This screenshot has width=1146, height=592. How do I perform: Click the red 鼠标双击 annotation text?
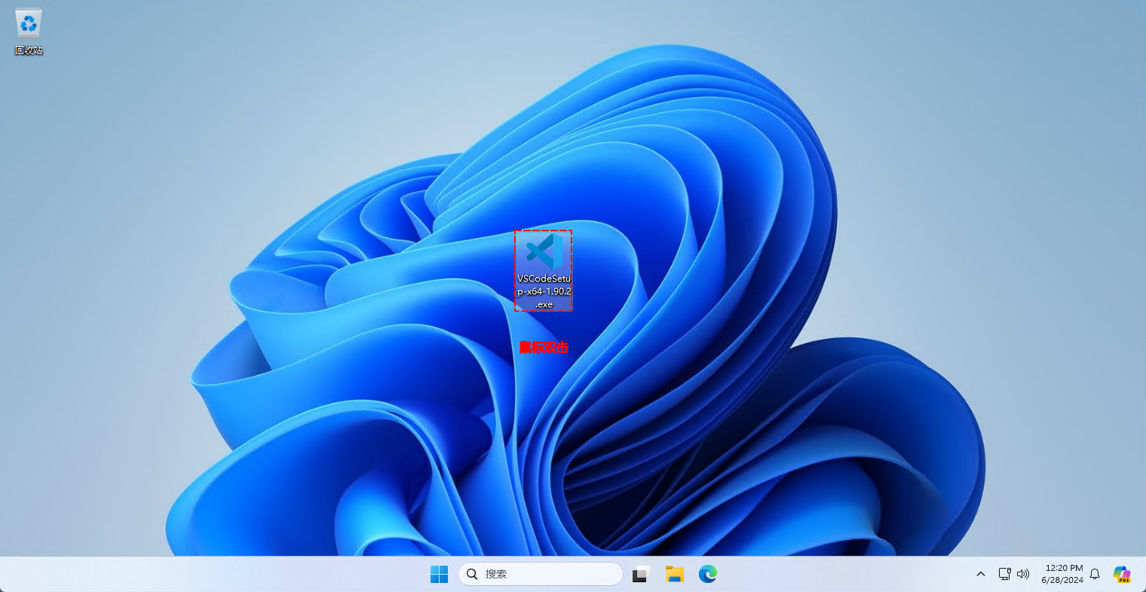coord(544,347)
